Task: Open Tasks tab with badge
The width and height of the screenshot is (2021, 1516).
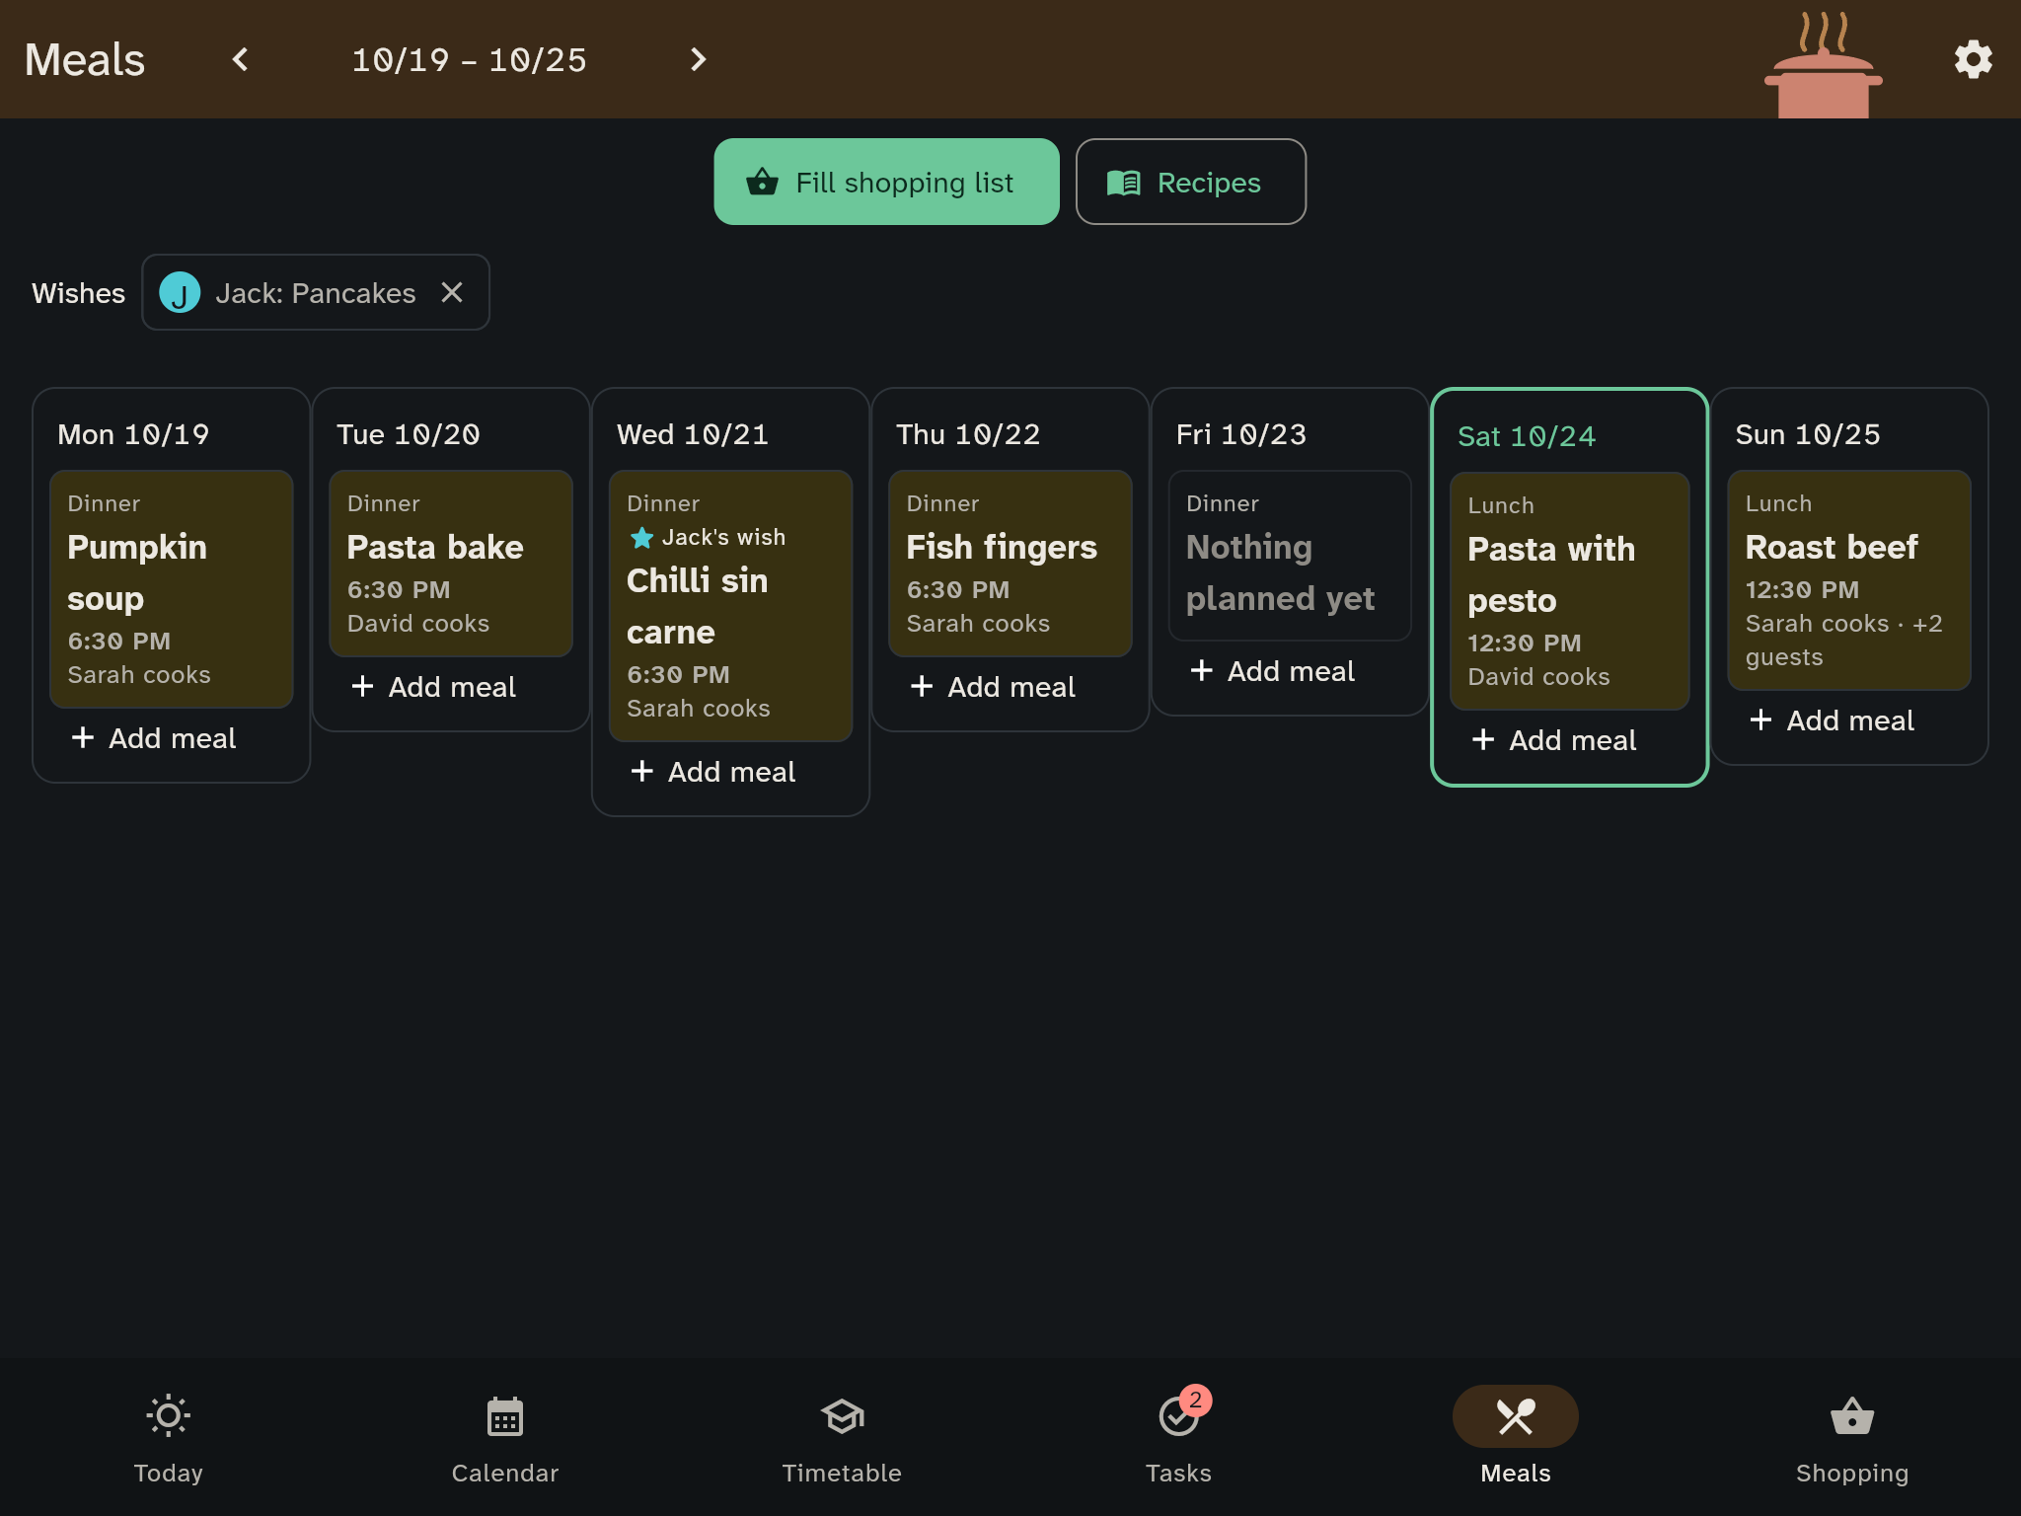Action: point(1179,1437)
